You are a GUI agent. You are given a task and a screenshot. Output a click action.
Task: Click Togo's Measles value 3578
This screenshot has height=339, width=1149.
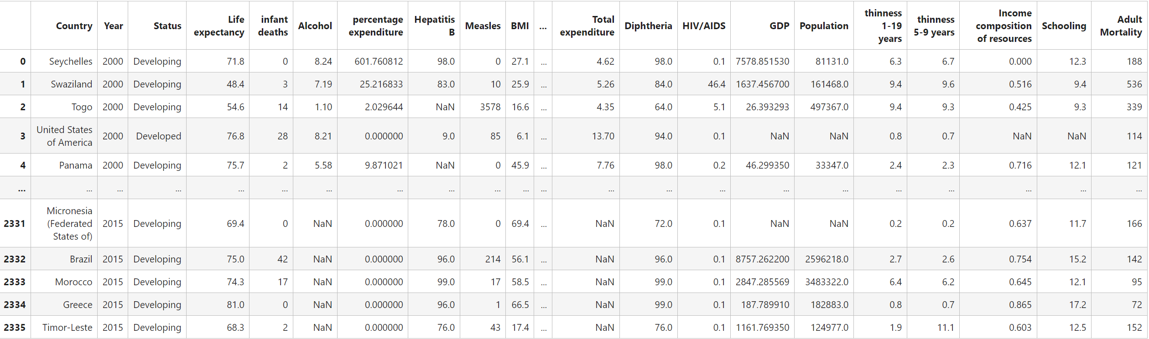click(490, 107)
